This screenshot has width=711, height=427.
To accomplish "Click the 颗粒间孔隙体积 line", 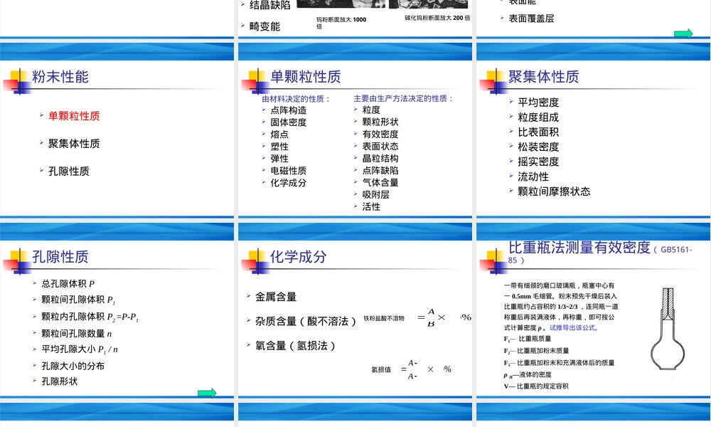I will click(x=78, y=300).
